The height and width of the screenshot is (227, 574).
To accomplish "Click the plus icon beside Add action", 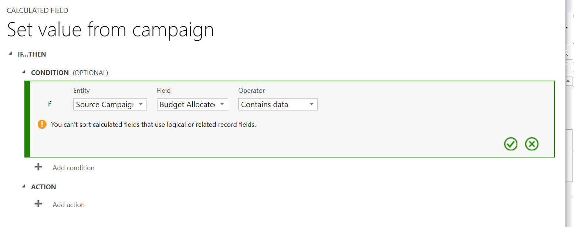I will pos(38,204).
